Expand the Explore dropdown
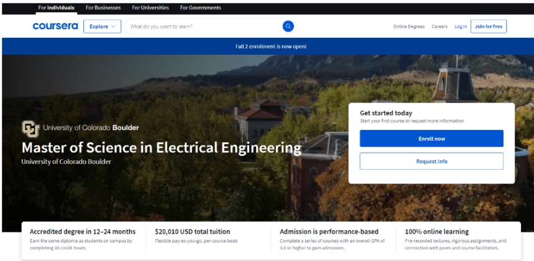The image size is (534, 261). pyautogui.click(x=102, y=26)
